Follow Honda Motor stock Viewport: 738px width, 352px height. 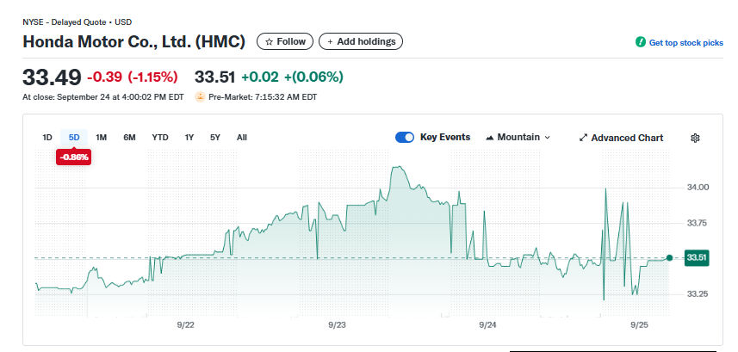tap(285, 41)
